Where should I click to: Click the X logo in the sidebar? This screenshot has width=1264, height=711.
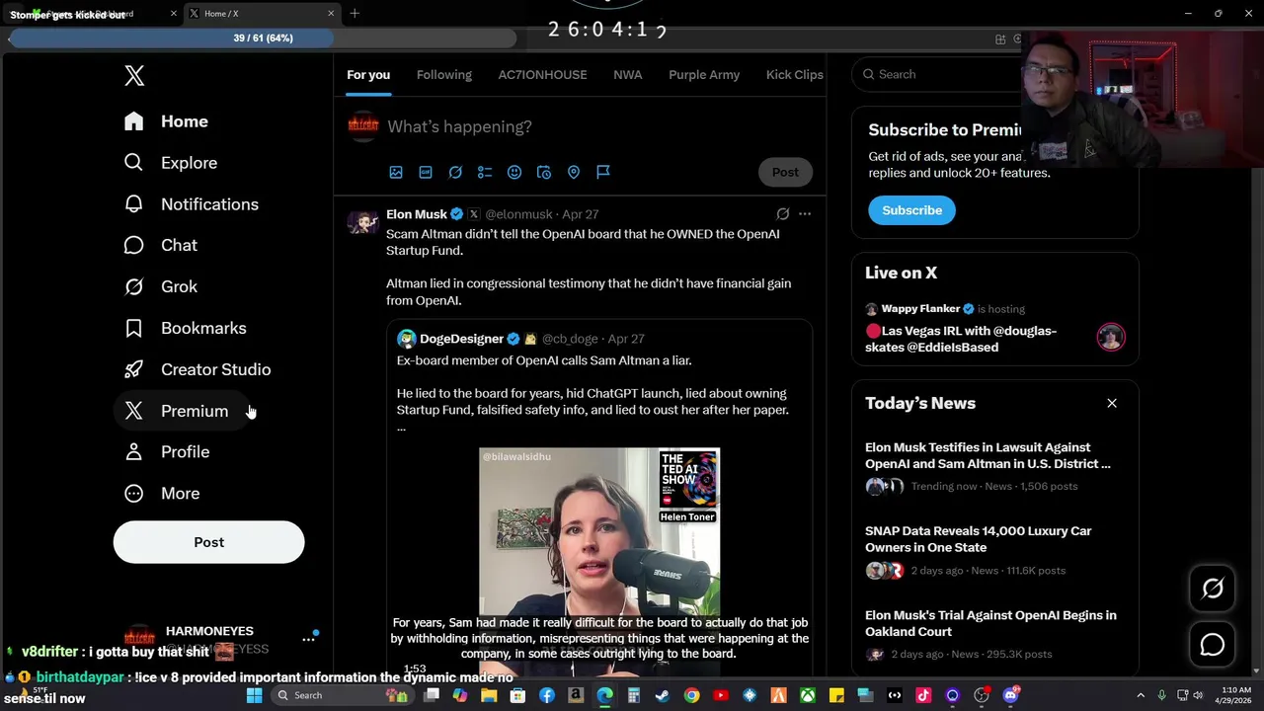click(x=134, y=75)
